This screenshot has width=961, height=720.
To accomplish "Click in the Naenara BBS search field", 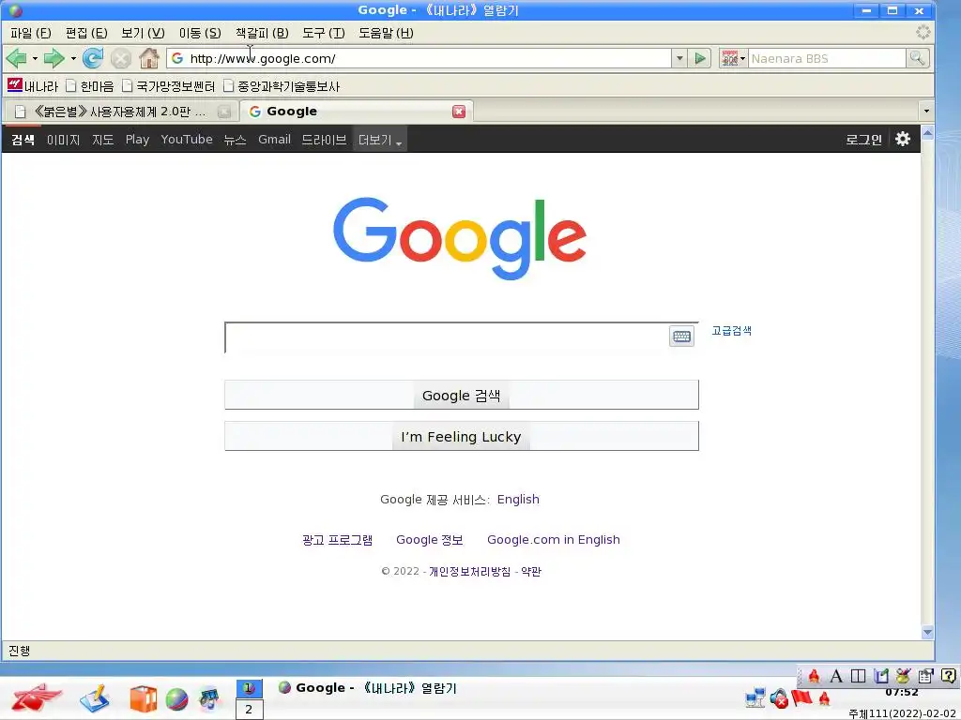I will (x=827, y=59).
